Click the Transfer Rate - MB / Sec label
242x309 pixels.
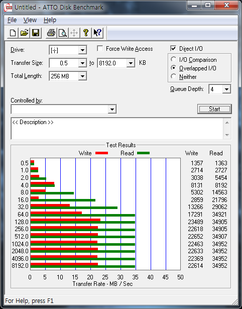click(102, 284)
